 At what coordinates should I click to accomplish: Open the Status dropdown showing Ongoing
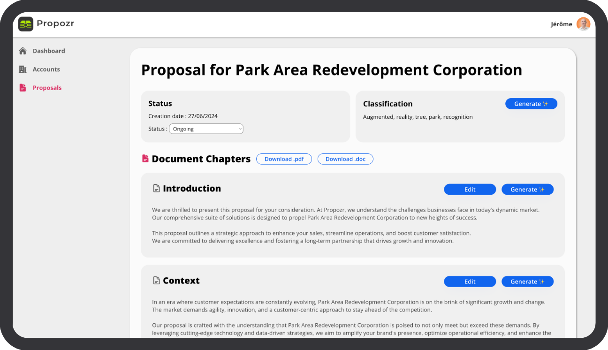click(x=206, y=129)
